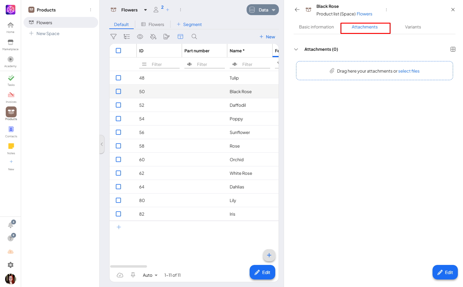Click the filter funnel icon in toolbar

click(x=113, y=37)
